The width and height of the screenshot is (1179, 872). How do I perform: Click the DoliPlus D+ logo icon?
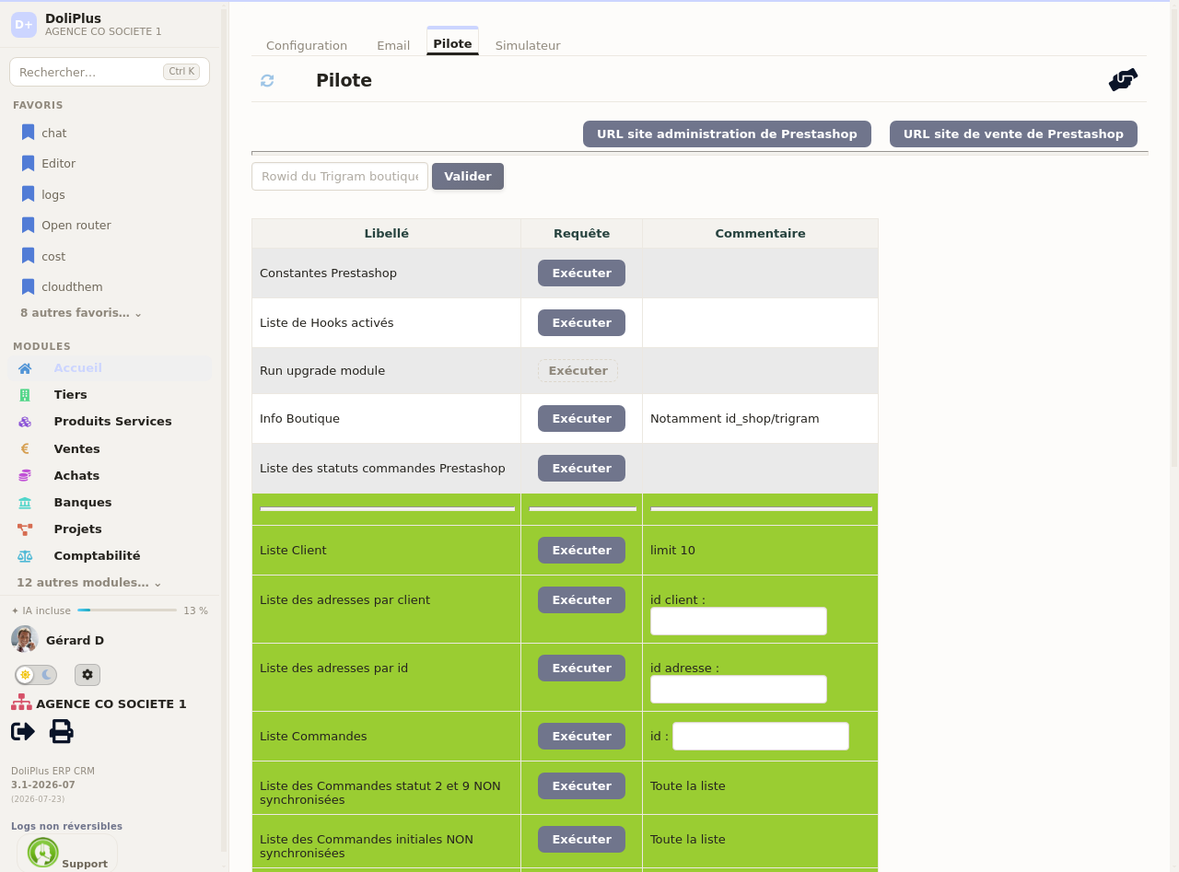pyautogui.click(x=24, y=25)
